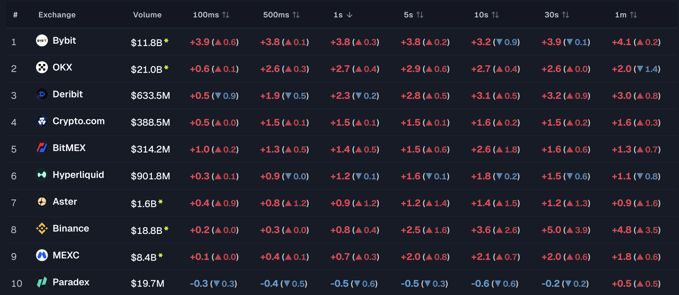This screenshot has width=679, height=295.
Task: Click Paradex 10s value -0.6
Action: [480, 283]
